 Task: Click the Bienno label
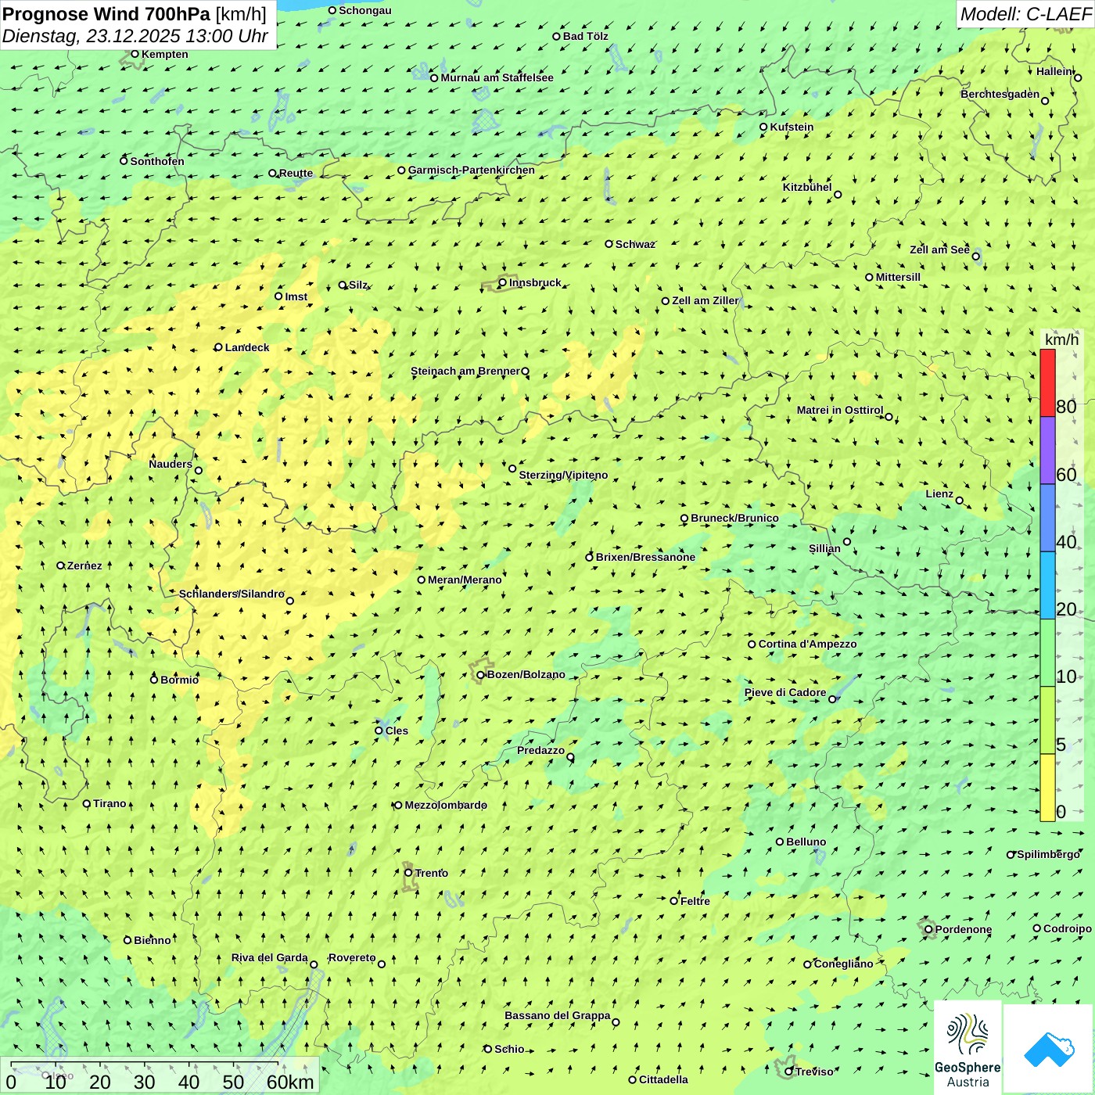152,940
